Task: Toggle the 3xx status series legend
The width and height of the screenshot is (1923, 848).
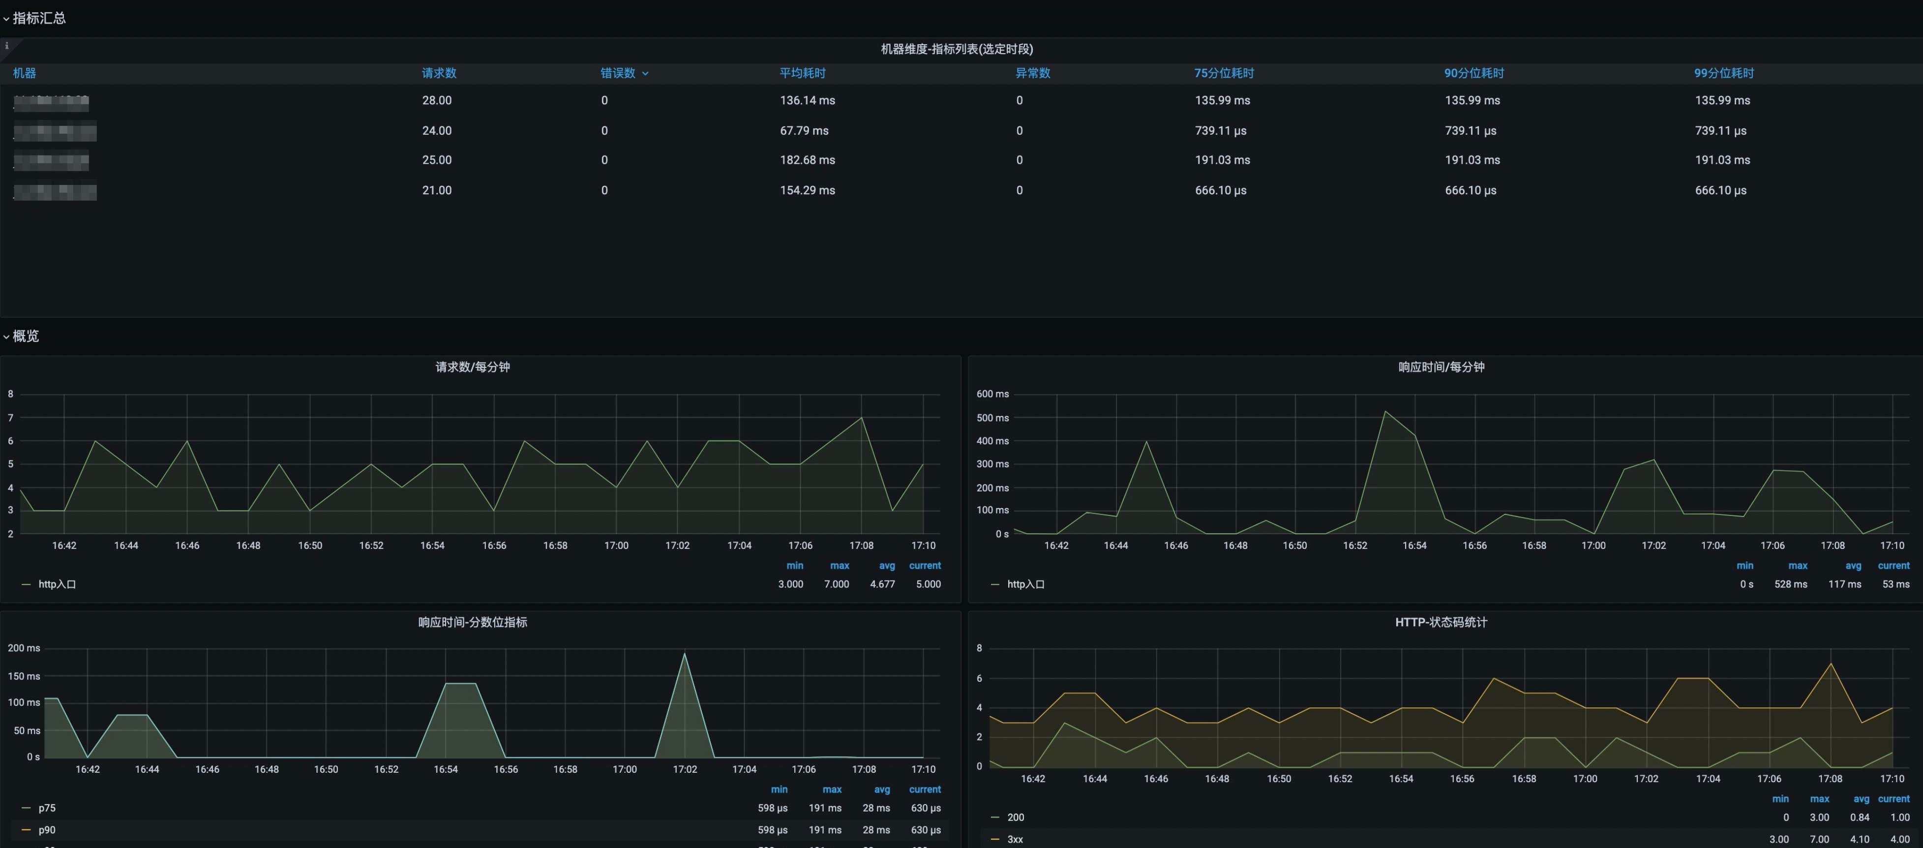Action: click(1015, 839)
